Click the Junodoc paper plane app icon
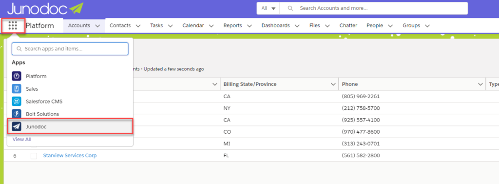 (17, 126)
